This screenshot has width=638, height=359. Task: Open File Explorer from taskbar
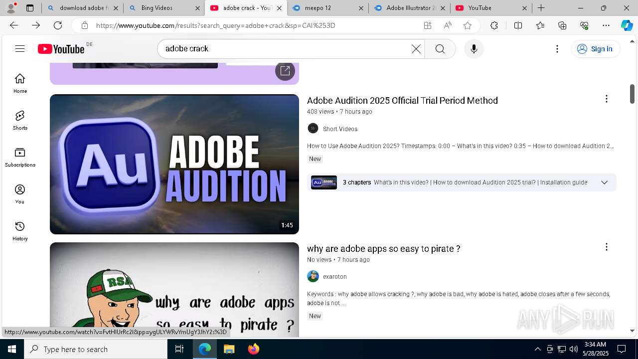point(229,349)
